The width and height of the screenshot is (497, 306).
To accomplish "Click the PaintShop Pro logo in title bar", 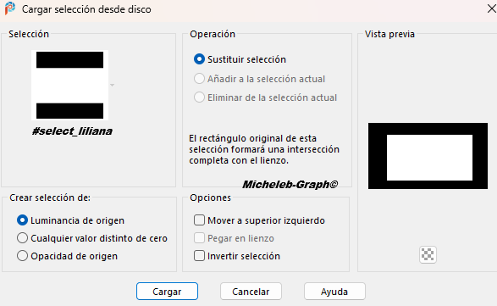I will [x=10, y=8].
